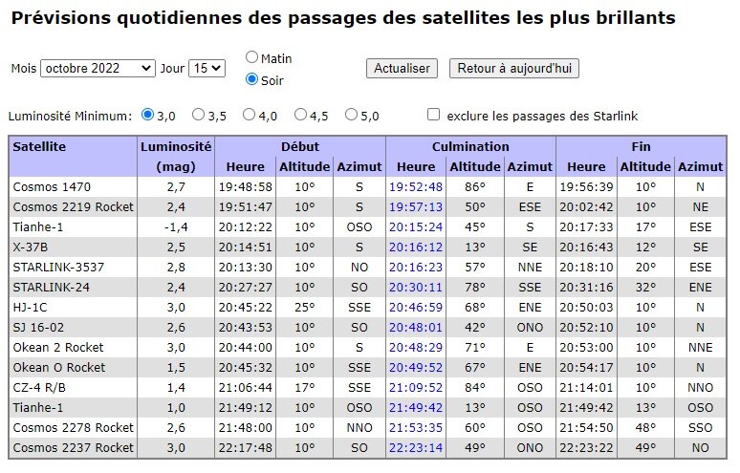The height and width of the screenshot is (473, 740).
Task: Open the Mois month dropdown
Action: [x=98, y=69]
